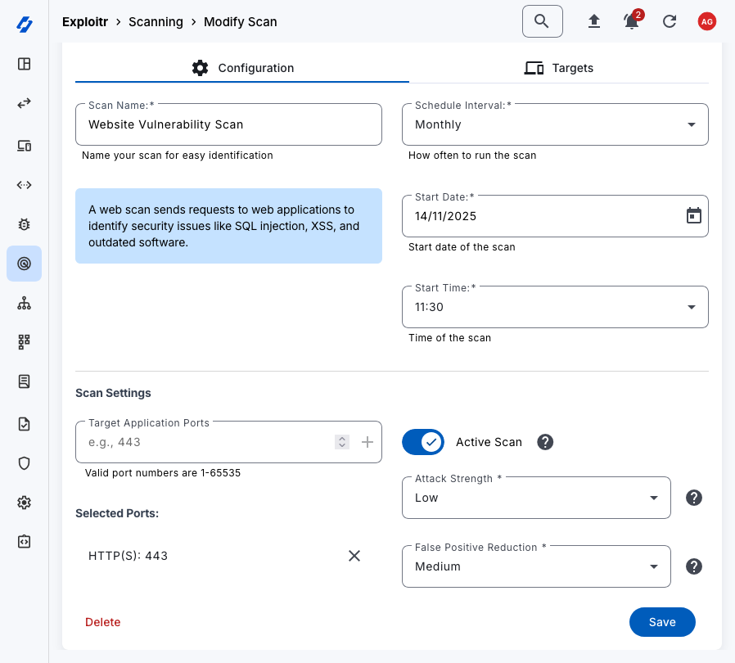
Task: Click the Save button
Action: 661,622
